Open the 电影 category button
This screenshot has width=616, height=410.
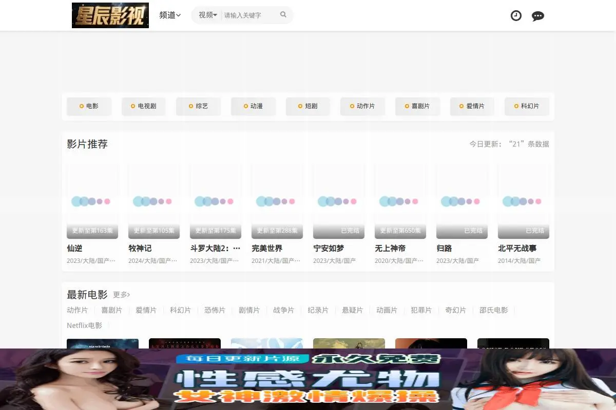tap(89, 106)
